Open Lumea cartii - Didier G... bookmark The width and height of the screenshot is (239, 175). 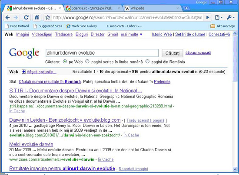tap(124, 26)
